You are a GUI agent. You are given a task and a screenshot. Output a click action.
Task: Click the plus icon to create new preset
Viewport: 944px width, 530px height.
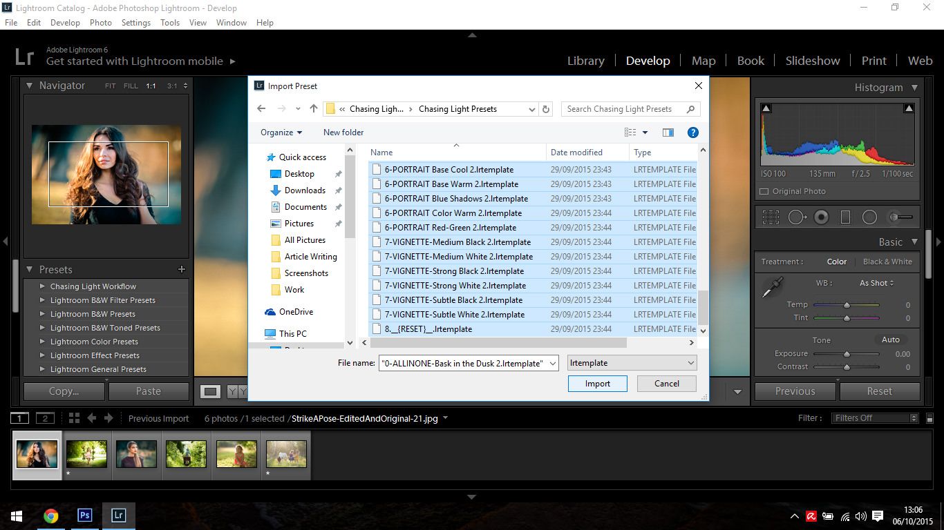[x=182, y=269]
